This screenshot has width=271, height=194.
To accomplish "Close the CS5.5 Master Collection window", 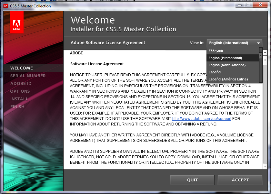I will point(260,5).
